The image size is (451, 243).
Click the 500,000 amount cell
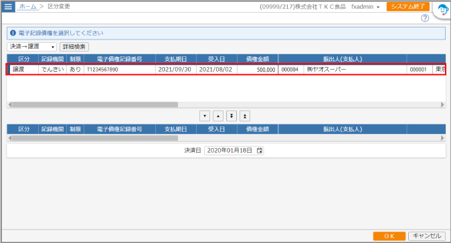pyautogui.click(x=258, y=70)
